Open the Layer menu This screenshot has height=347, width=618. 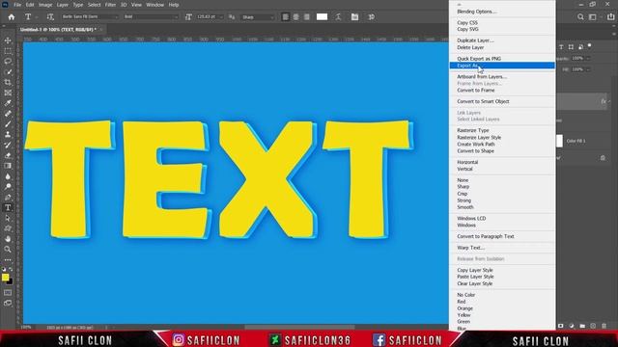62,5
